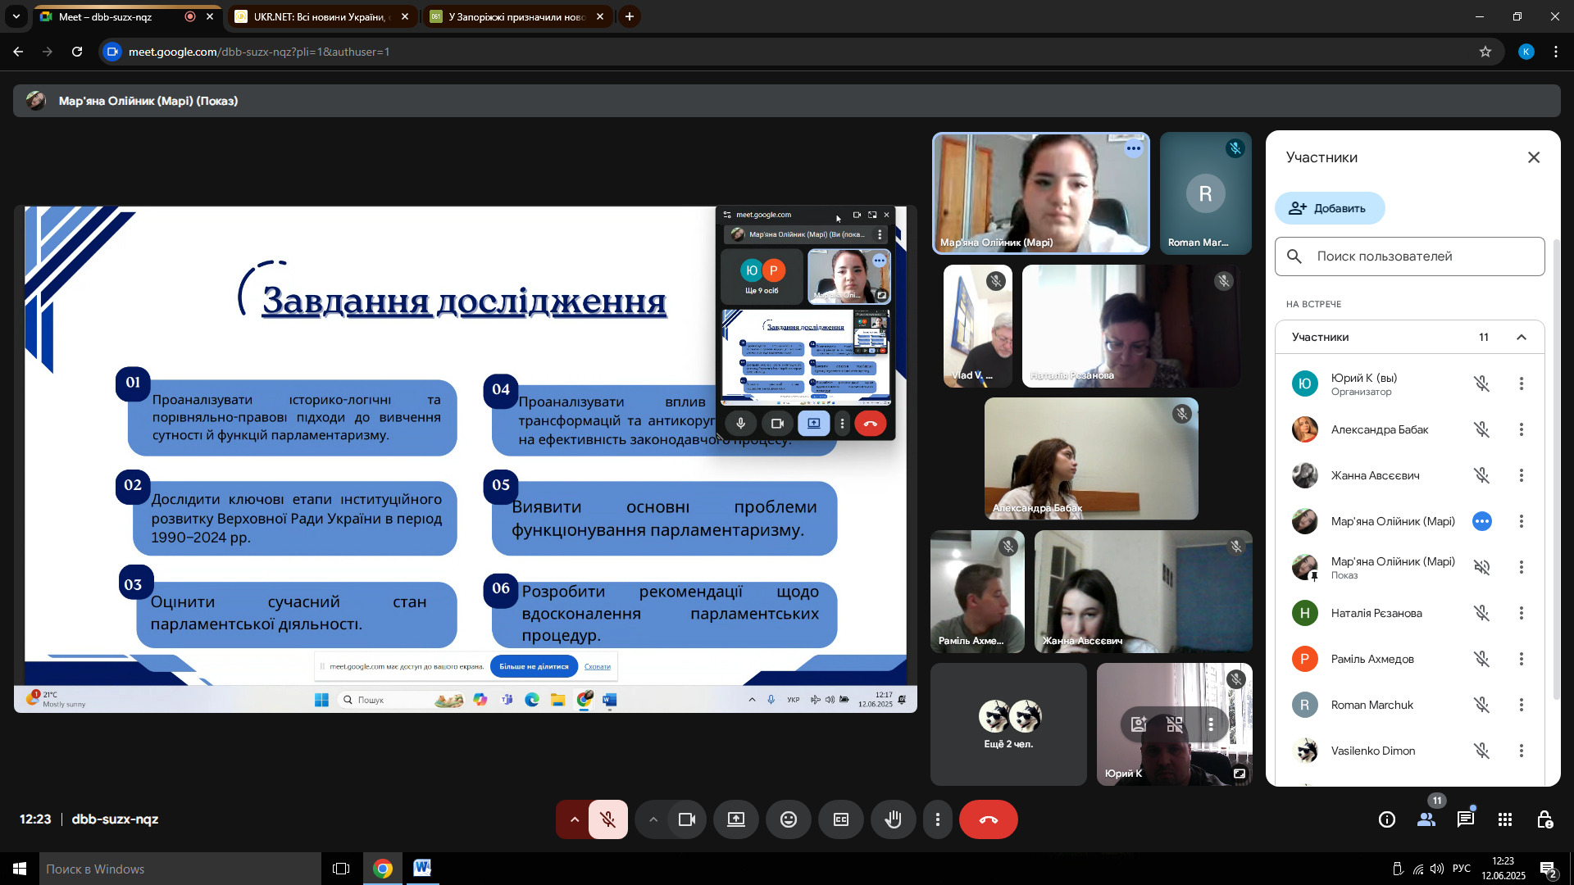Click the raise hand icon

893,819
